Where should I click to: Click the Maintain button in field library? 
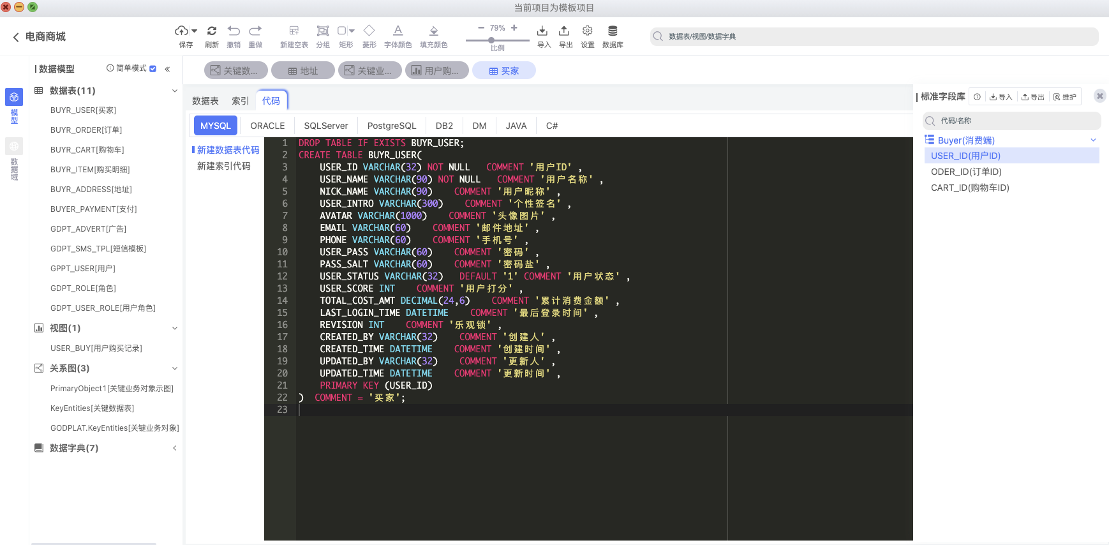coord(1065,97)
